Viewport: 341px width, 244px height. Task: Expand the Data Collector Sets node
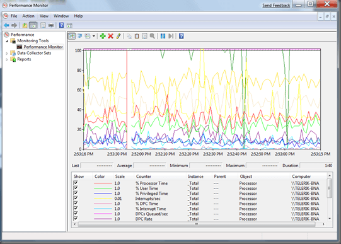coord(7,54)
